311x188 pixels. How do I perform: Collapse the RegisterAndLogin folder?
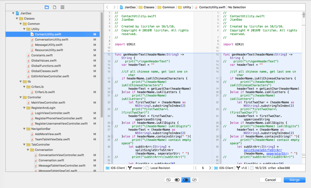coord(24,108)
